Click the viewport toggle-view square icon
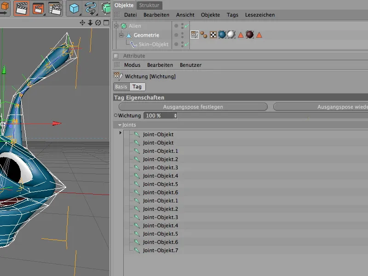 pos(106,23)
